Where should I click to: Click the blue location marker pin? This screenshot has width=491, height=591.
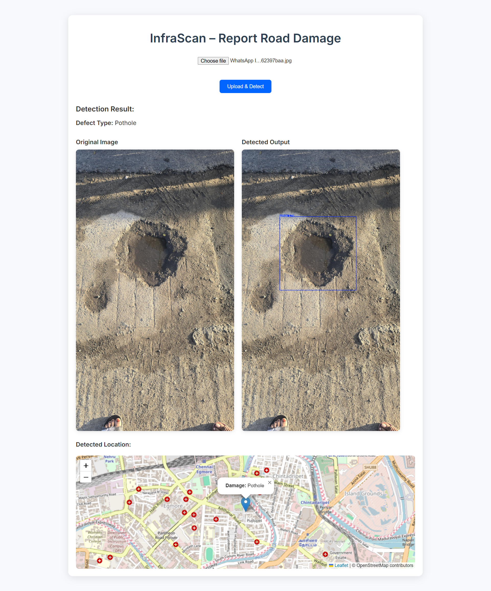click(x=246, y=503)
